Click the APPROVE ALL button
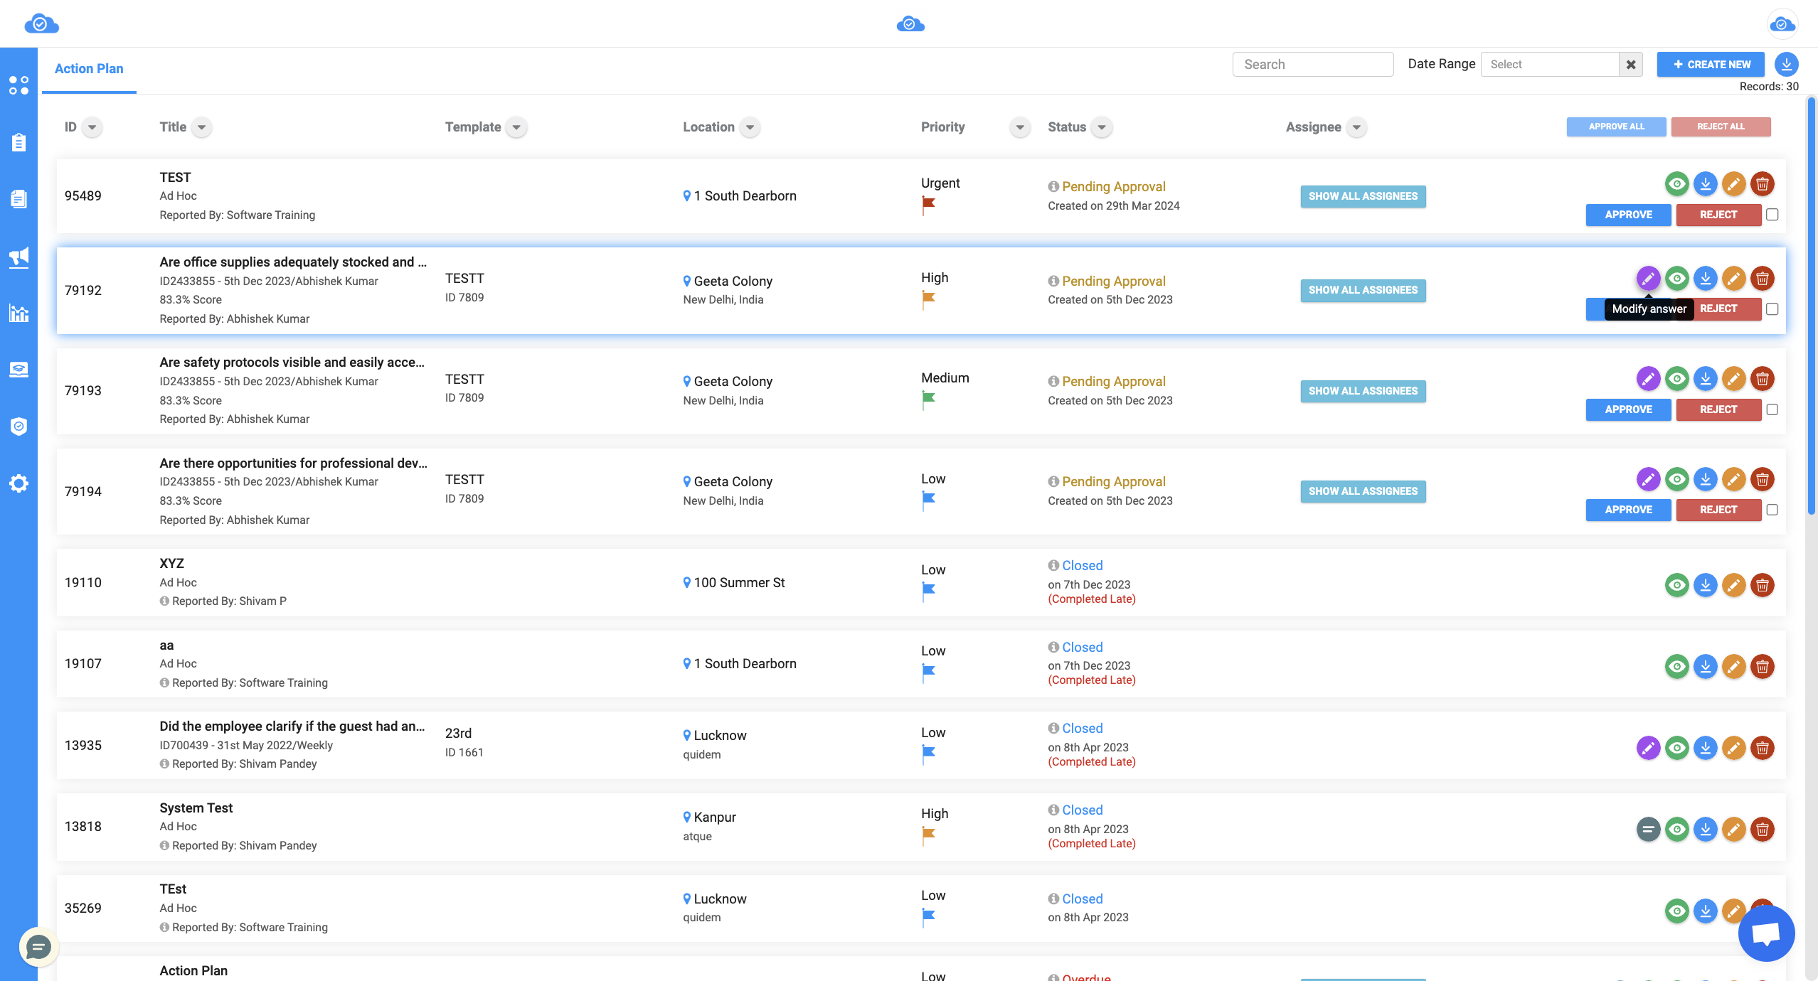 tap(1616, 127)
